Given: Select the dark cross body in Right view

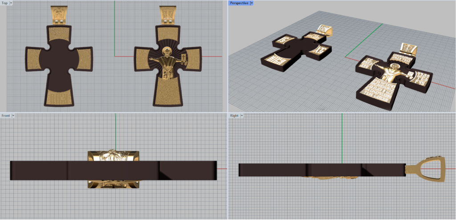Looking at the screenshot, I should [276, 170].
